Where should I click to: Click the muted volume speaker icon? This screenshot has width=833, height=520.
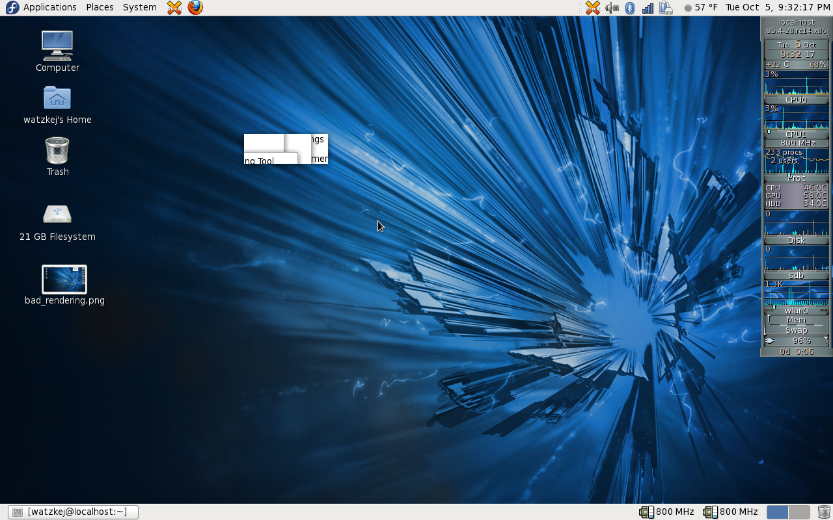point(611,8)
